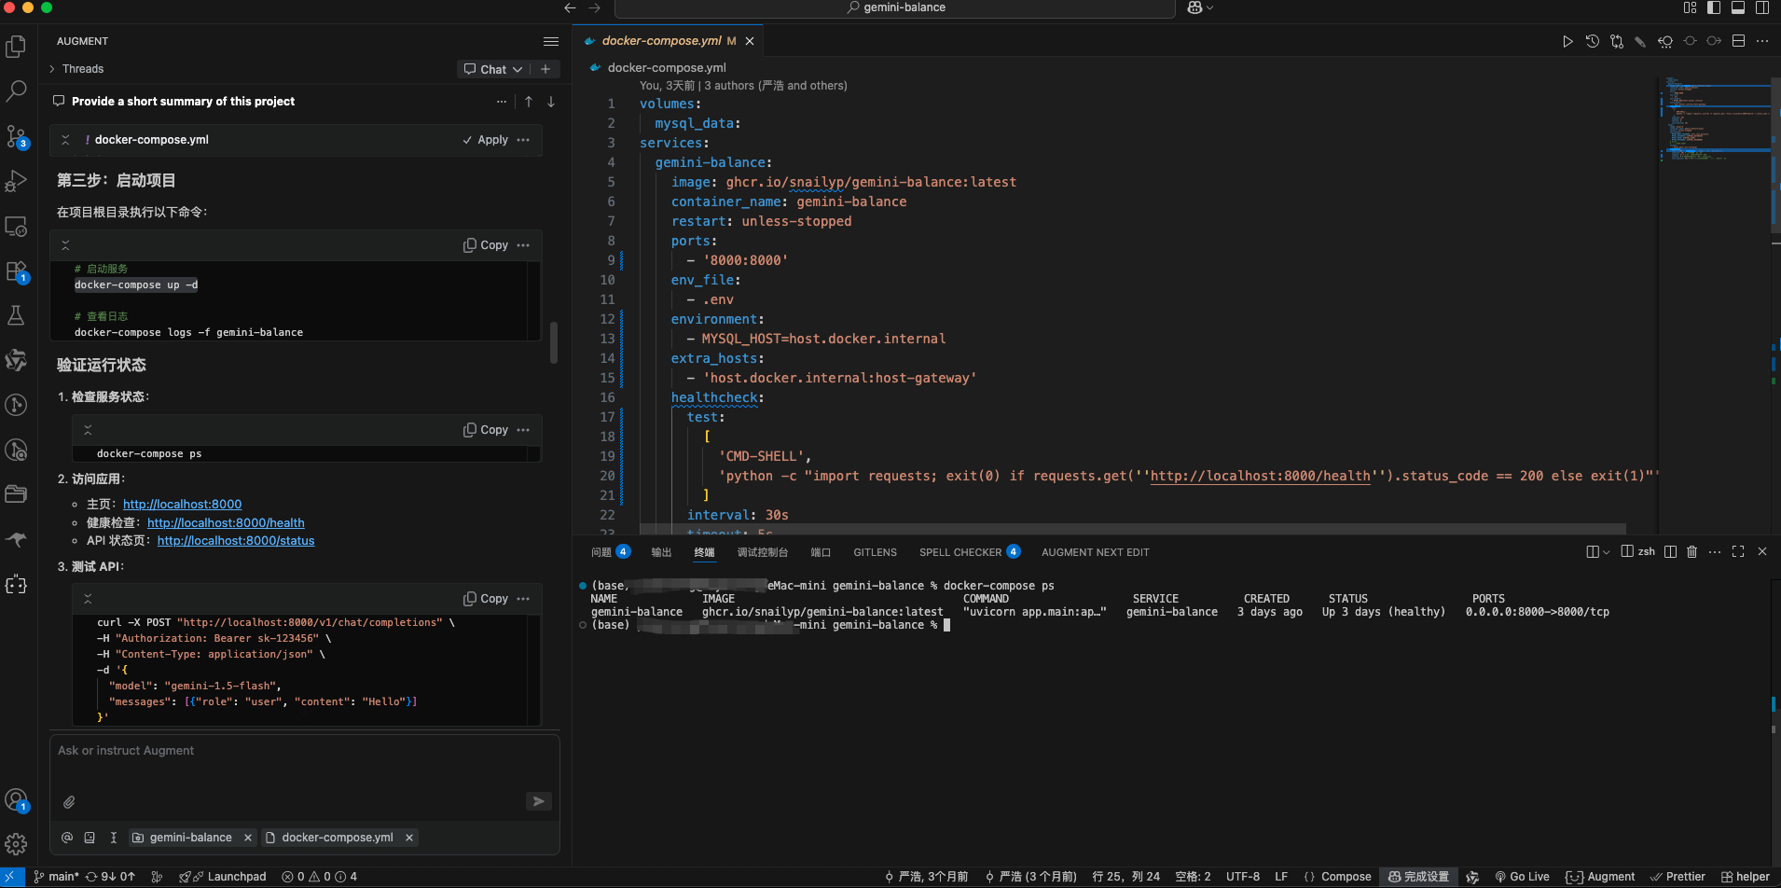
Task: Toggle bottom panel visibility
Action: [x=1738, y=7]
